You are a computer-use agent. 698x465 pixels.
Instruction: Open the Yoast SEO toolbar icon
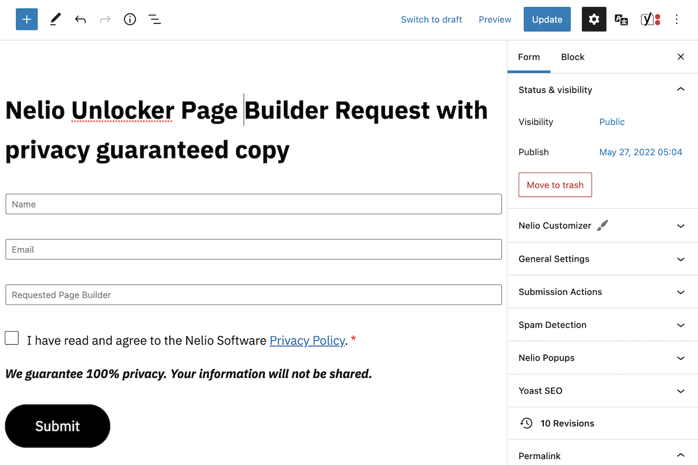[650, 19]
